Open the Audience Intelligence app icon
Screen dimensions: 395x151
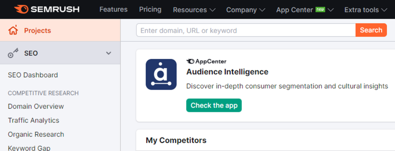pyautogui.click(x=161, y=75)
